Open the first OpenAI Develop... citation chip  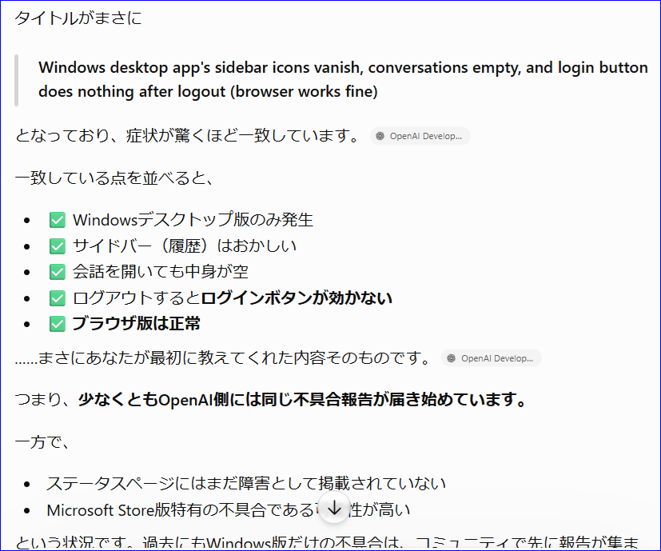(420, 136)
